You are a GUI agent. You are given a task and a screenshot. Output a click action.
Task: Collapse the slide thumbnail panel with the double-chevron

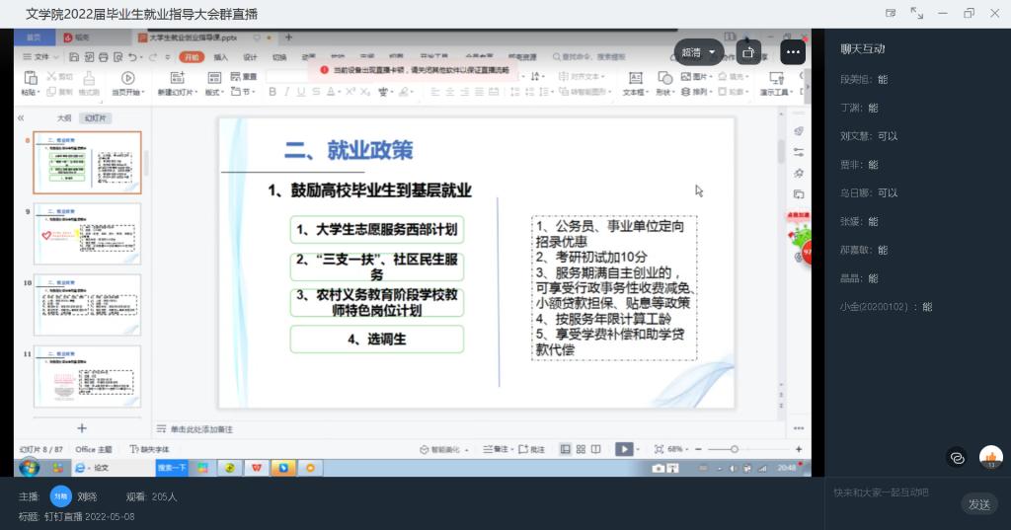click(22, 117)
